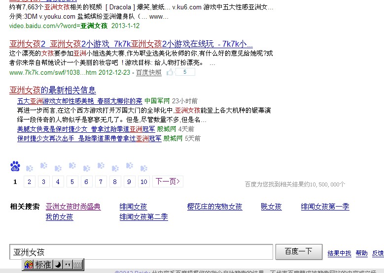The height and width of the screenshot is (273, 384).
Task: Open related search 绯闻女孩
Action: [133, 207]
